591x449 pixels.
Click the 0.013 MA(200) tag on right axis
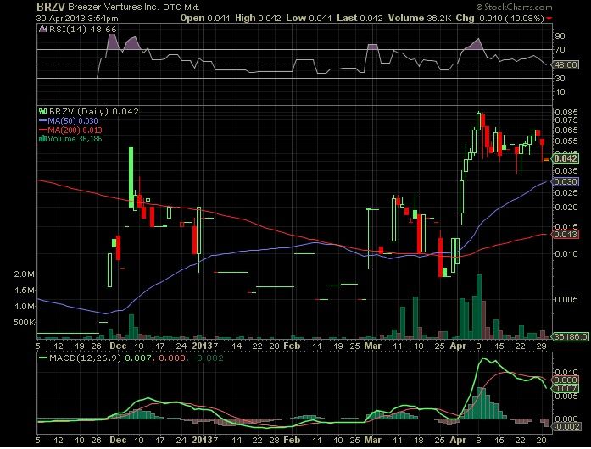(x=566, y=235)
